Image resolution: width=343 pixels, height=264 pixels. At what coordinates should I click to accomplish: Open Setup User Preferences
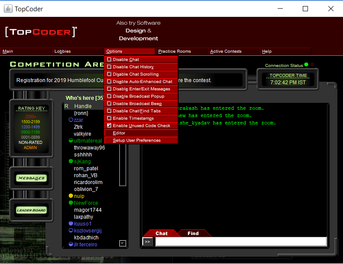141,140
